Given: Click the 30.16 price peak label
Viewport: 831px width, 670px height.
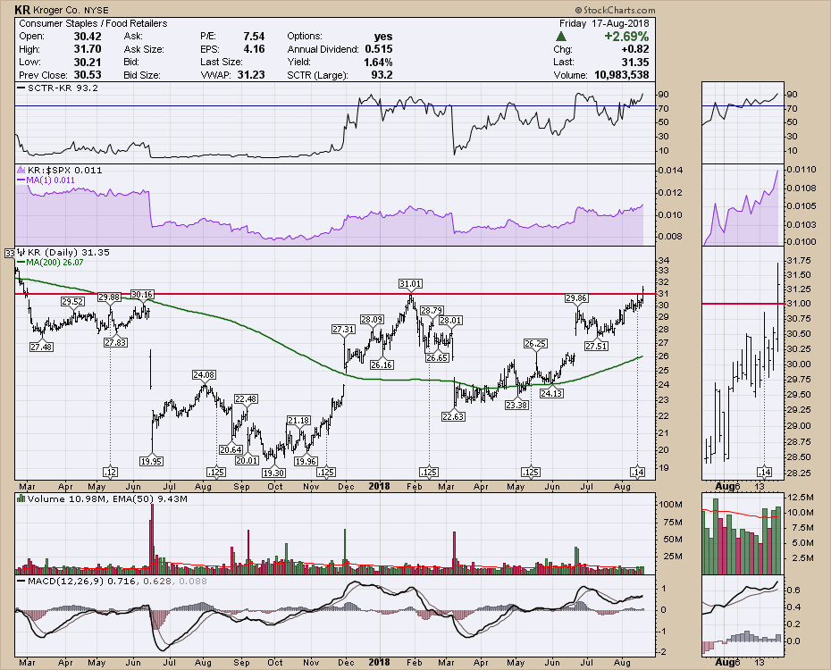Looking at the screenshot, I should click(142, 295).
